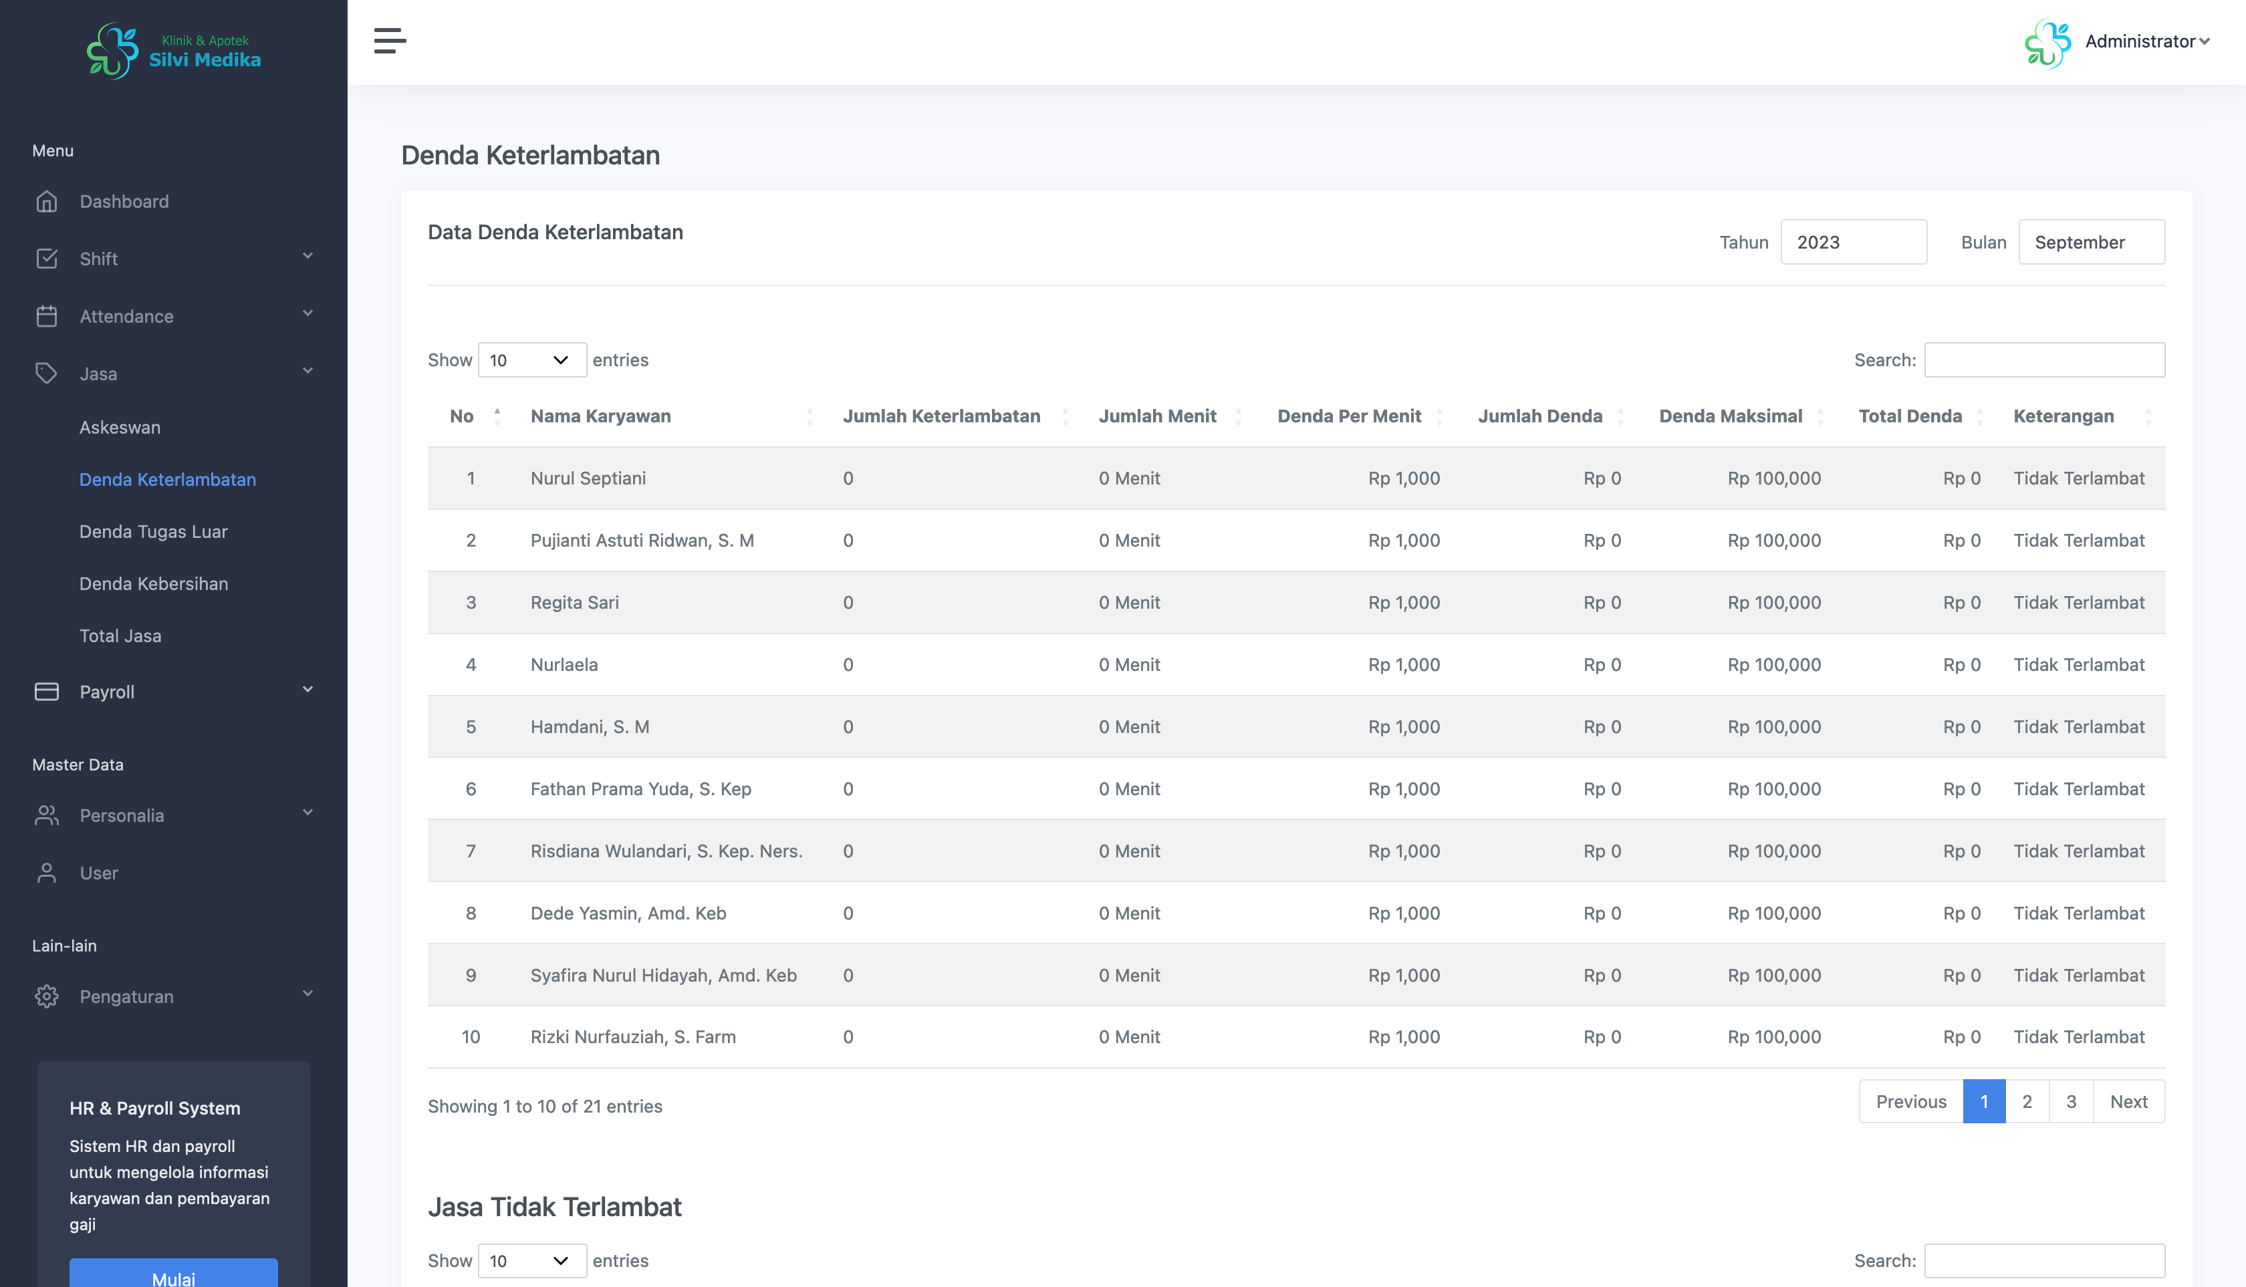
Task: Open the Tahun 2023 year selector
Action: (x=1854, y=242)
